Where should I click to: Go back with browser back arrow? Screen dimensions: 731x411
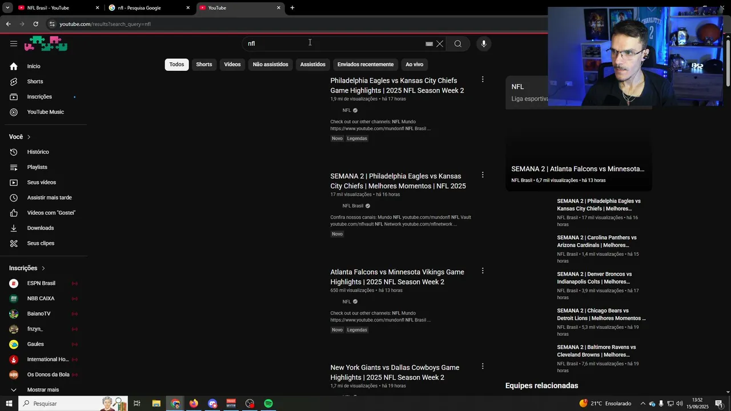(x=8, y=24)
